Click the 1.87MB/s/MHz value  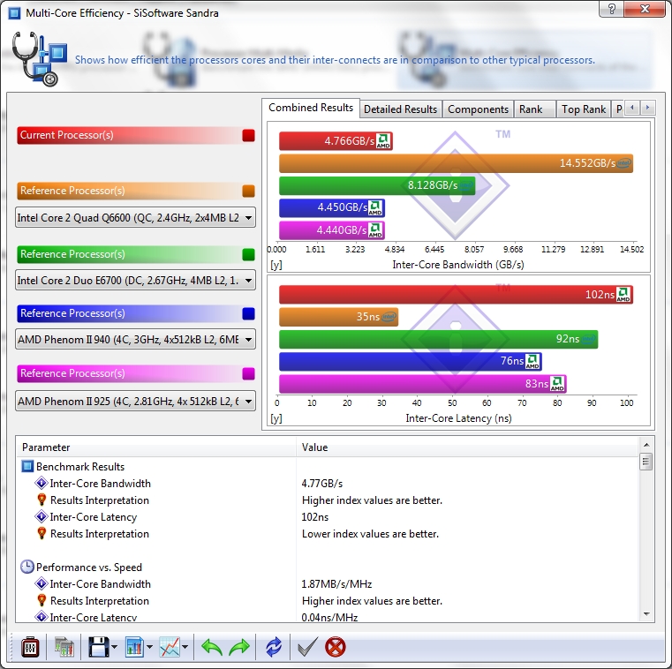pos(336,584)
